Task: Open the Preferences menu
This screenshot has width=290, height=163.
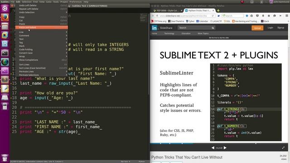Action: [76, 2]
